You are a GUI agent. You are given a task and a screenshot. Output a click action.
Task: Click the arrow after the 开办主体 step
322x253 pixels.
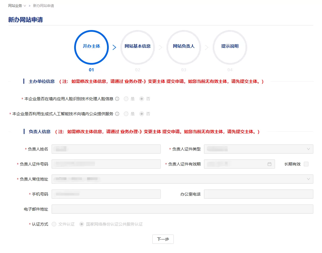(114, 47)
